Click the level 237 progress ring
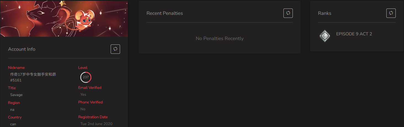The height and width of the screenshot is (127, 404). pyautogui.click(x=86, y=77)
